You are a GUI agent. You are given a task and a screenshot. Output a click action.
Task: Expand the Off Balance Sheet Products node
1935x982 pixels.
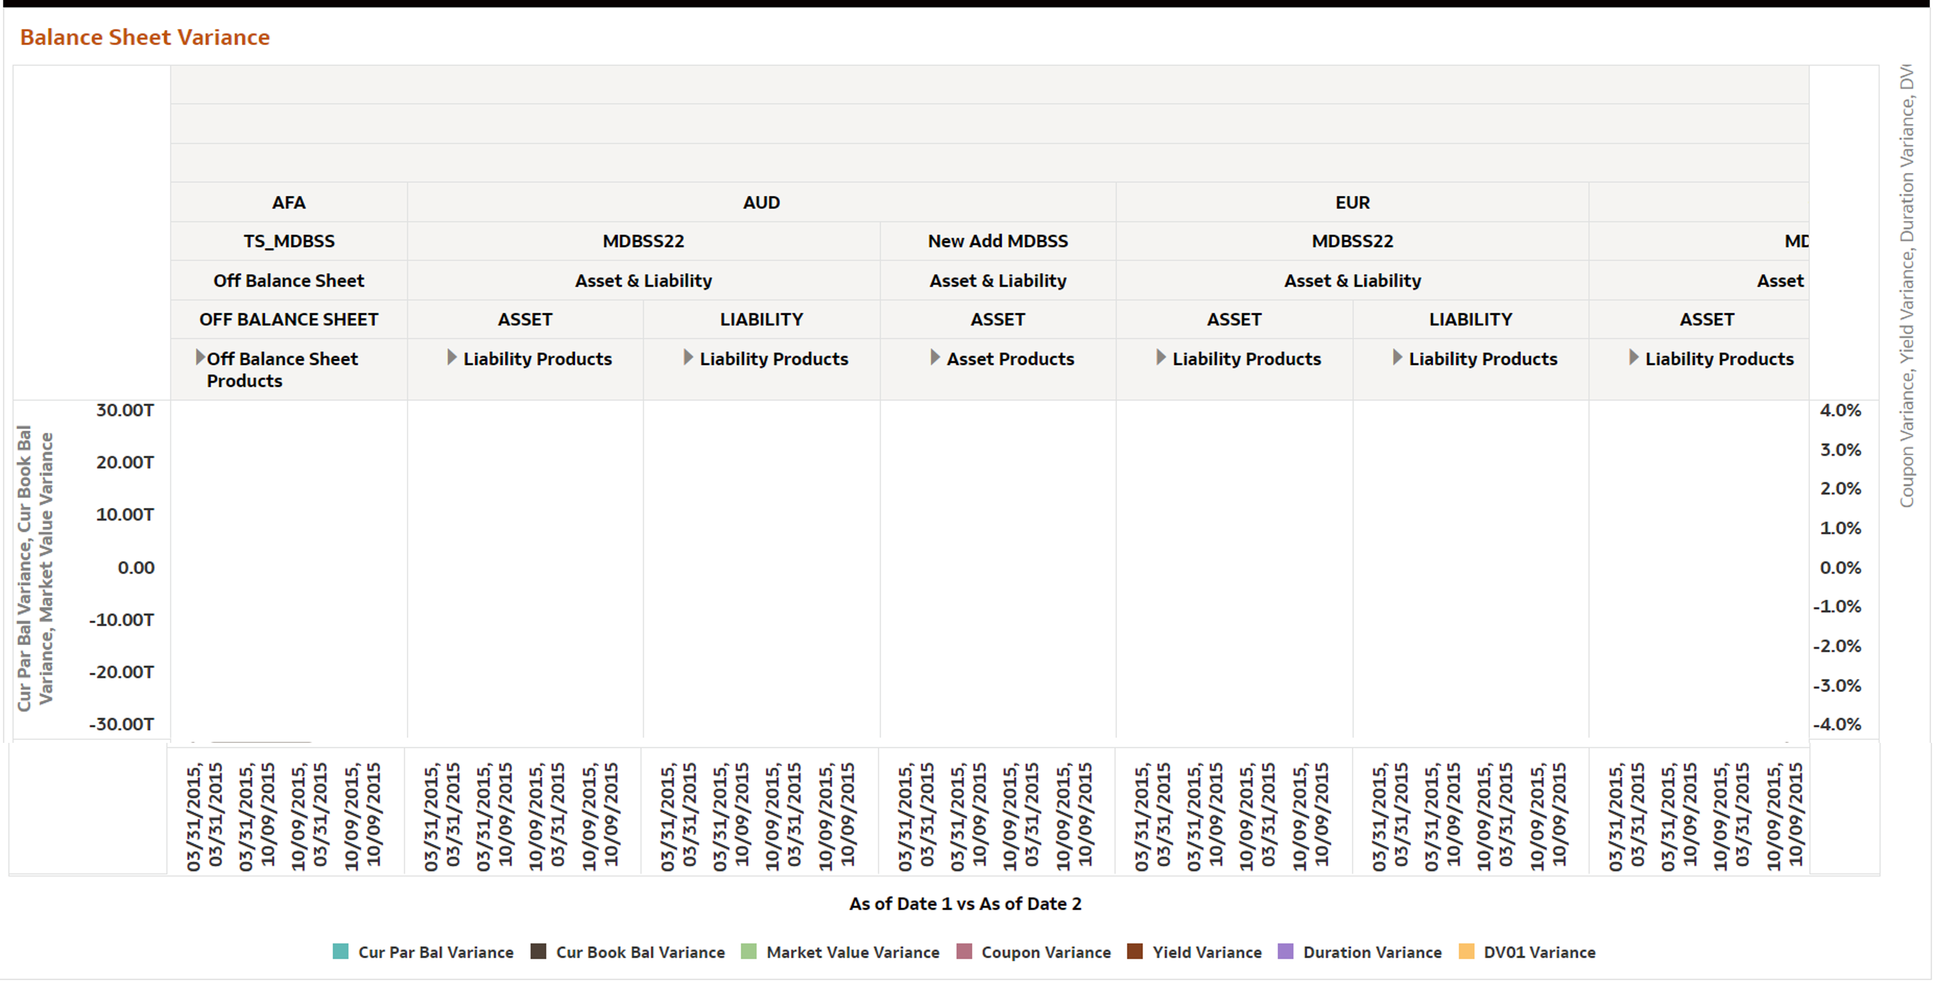[x=199, y=358]
